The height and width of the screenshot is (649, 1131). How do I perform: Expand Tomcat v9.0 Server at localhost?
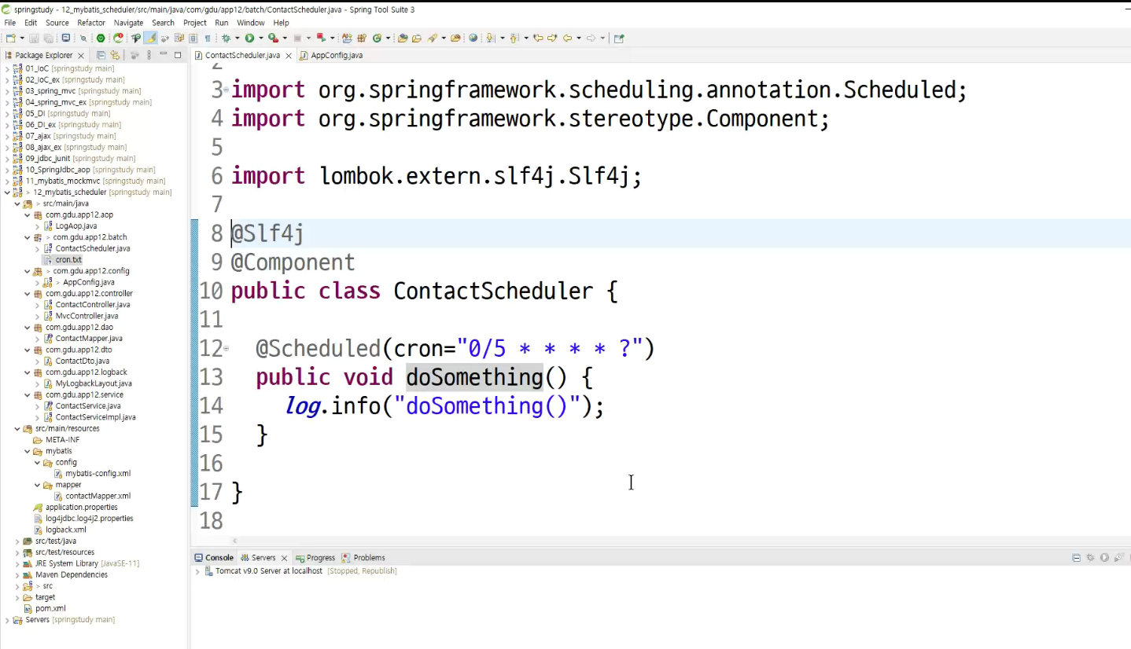pyautogui.click(x=197, y=571)
